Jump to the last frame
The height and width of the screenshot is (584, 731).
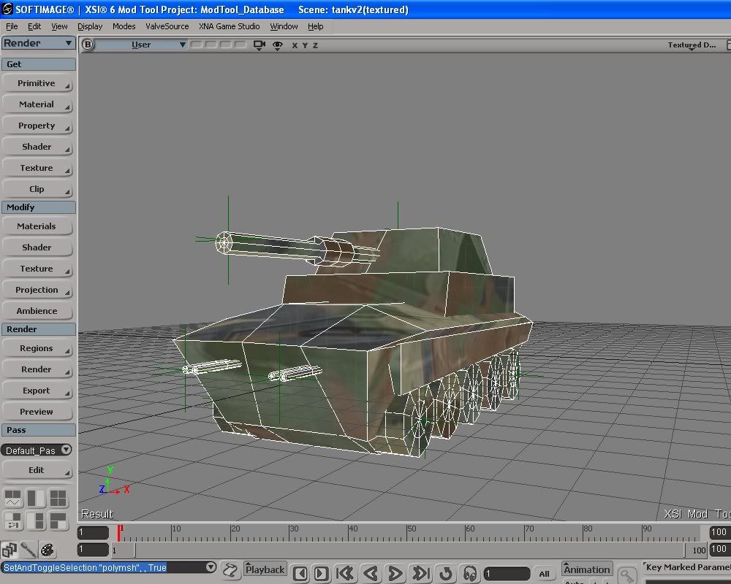[420, 573]
